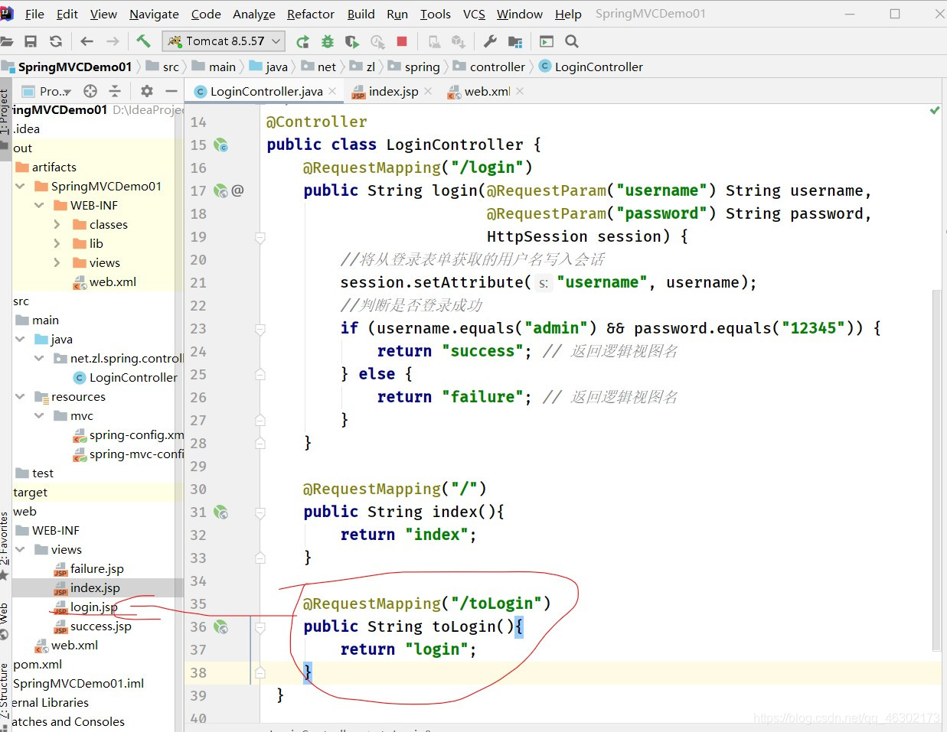Image resolution: width=947 pixels, height=732 pixels.
Task: Rerun the Tomcat 8.5.57 server
Action: [x=303, y=41]
